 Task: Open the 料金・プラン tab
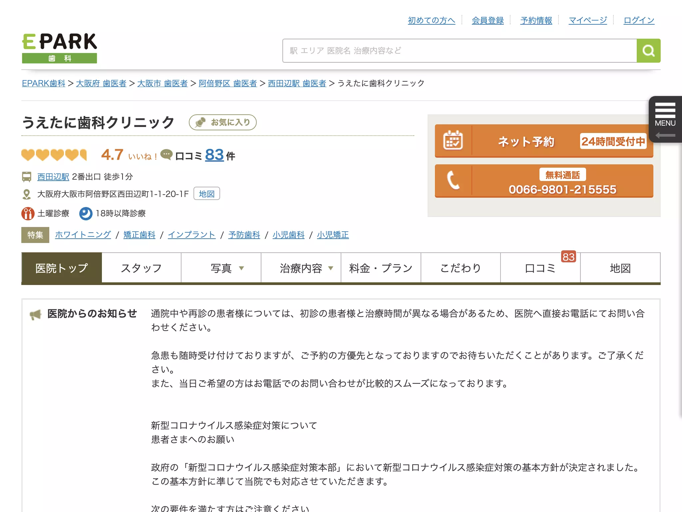pyautogui.click(x=381, y=268)
